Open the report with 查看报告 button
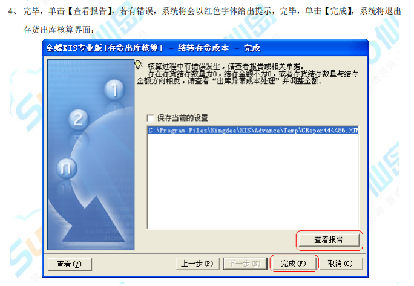 point(329,240)
